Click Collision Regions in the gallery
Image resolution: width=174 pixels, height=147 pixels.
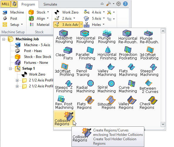[x=64, y=119]
